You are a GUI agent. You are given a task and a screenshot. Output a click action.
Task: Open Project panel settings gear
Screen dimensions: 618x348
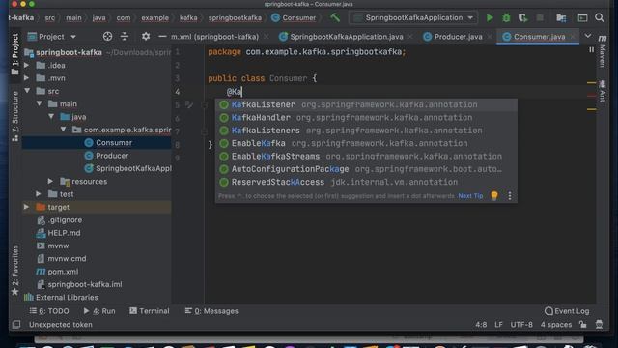point(146,37)
